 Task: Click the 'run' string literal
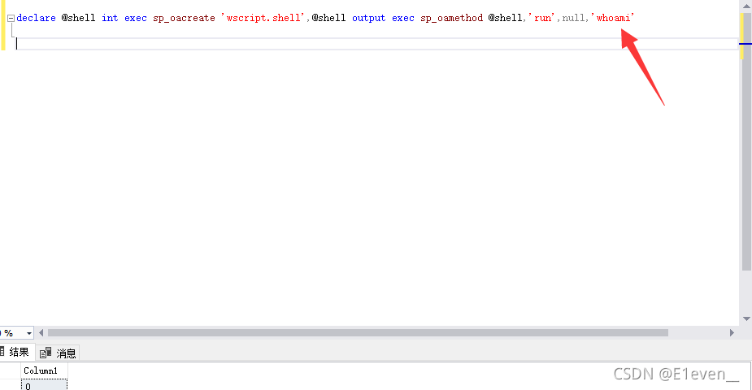coord(542,18)
